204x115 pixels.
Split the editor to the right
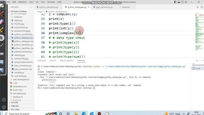pyautogui.click(x=202, y=7)
